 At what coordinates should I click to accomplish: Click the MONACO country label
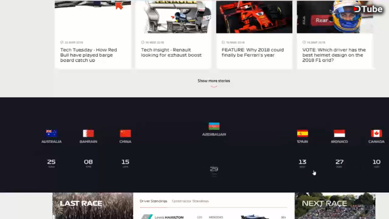point(339,142)
